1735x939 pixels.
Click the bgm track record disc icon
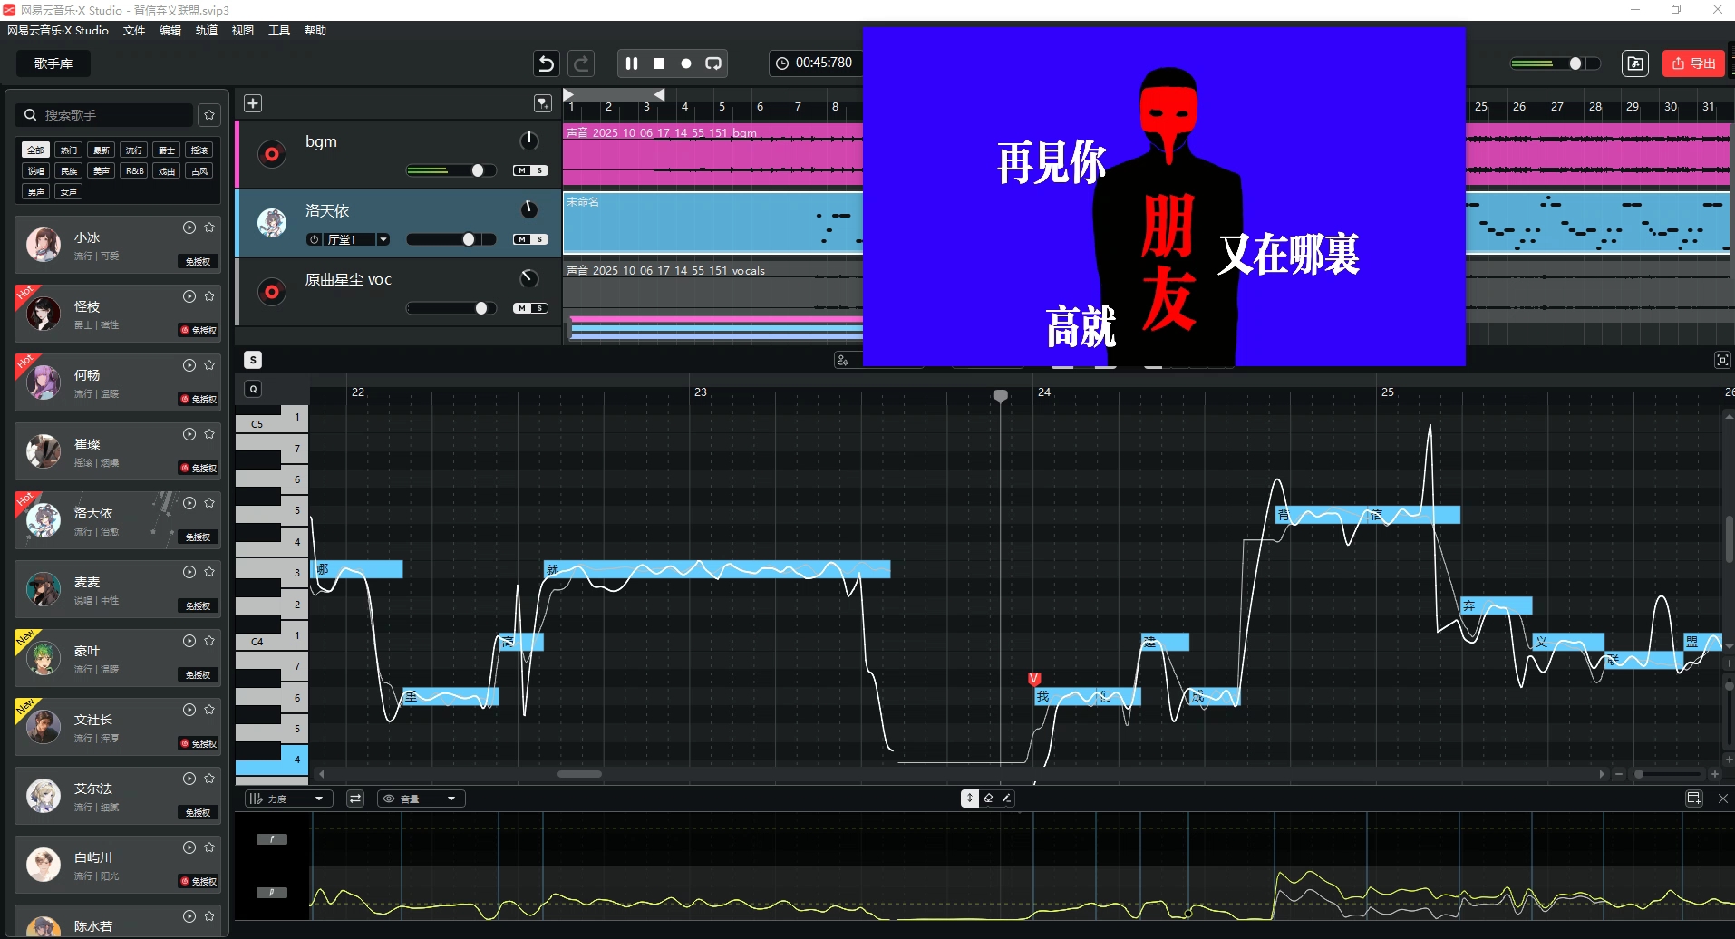[271, 154]
